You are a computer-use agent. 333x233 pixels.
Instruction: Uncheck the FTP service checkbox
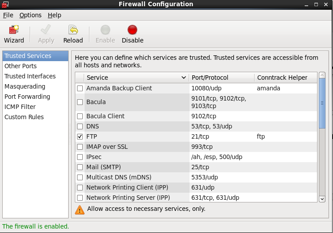pos(80,136)
